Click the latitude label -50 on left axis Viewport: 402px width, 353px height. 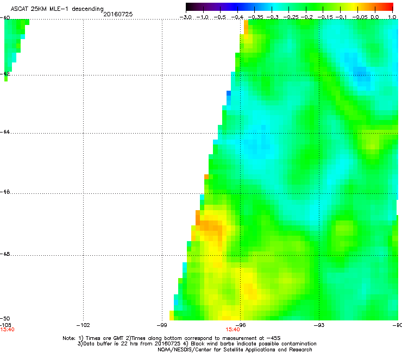coord(5,318)
